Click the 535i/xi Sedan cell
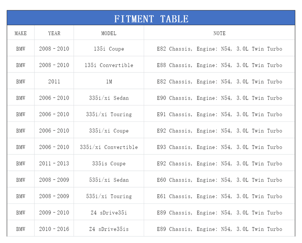 pos(109,180)
